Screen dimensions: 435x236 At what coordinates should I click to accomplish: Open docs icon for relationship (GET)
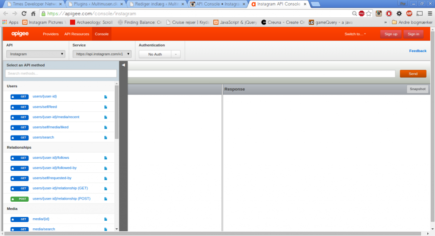(106, 189)
